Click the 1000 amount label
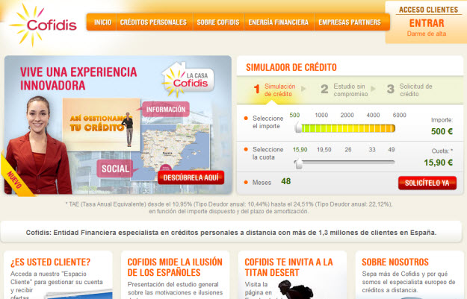 pyautogui.click(x=321, y=115)
